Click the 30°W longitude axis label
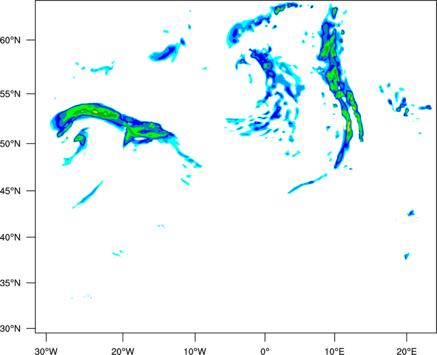This screenshot has width=437, height=355. tap(46, 351)
